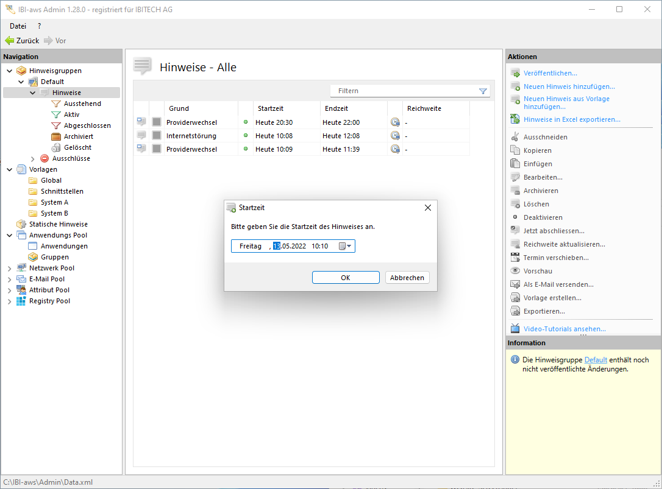The width and height of the screenshot is (662, 489).
Task: Click the Excel export icon in Aktionen
Action: click(515, 119)
